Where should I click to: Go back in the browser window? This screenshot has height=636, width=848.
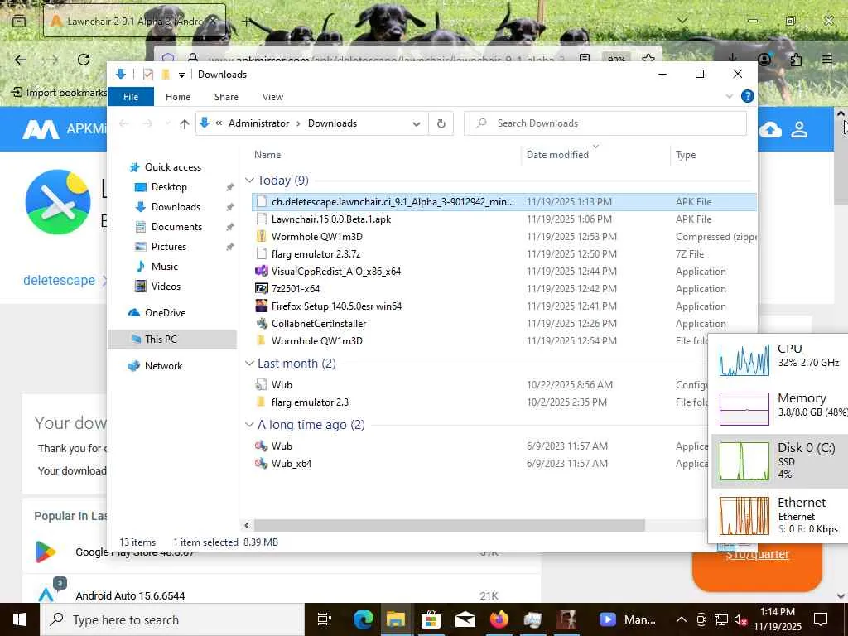coord(21,60)
